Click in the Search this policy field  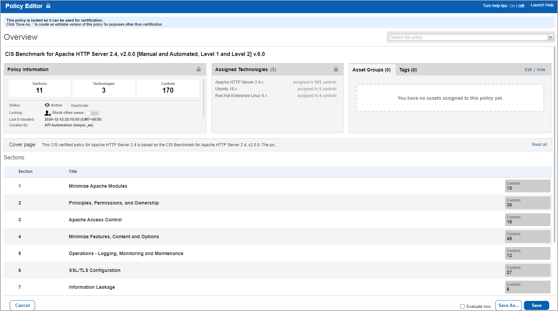pos(468,37)
